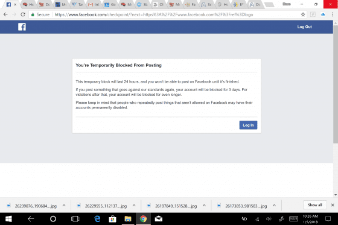Launch Microsoft Edge from the taskbar
Image resolution: width=338 pixels, height=225 pixels.
97,219
